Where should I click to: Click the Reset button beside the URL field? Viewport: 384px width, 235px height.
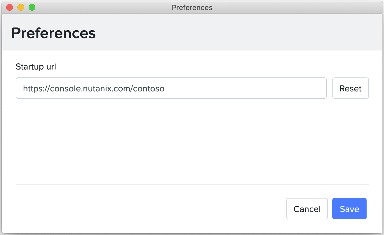pyautogui.click(x=350, y=88)
